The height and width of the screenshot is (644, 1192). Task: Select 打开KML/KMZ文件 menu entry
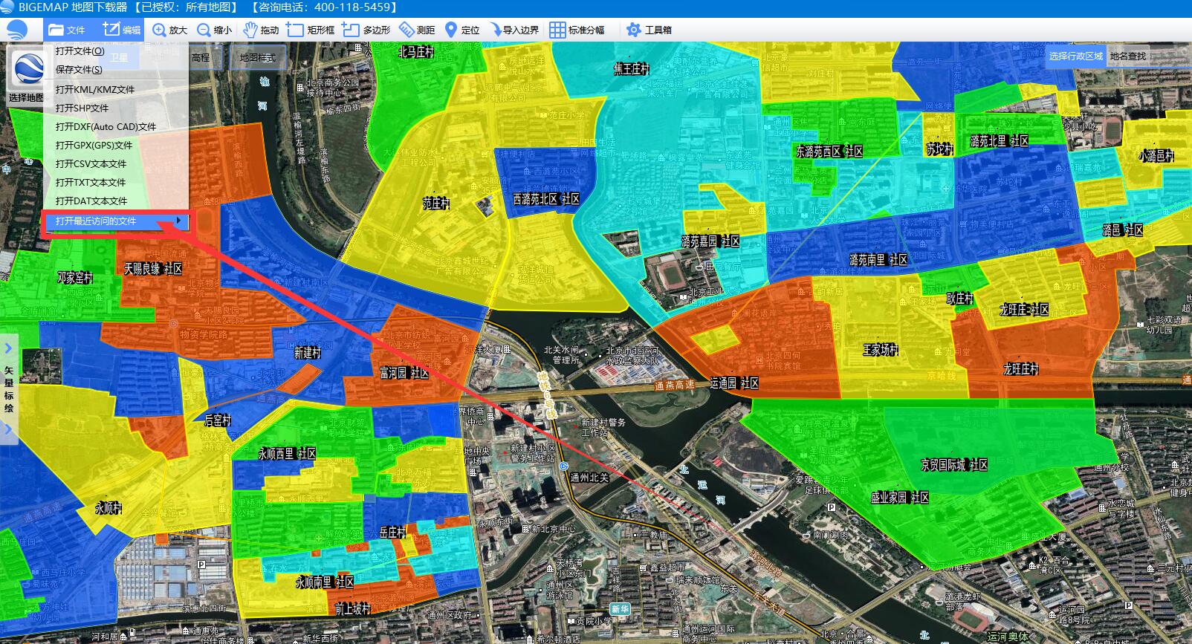pos(95,89)
